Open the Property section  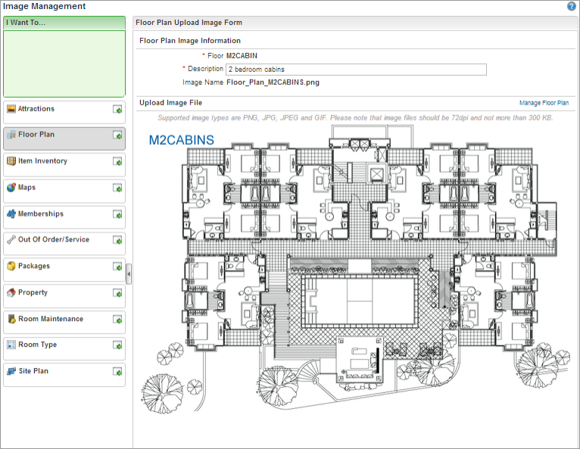pos(64,296)
